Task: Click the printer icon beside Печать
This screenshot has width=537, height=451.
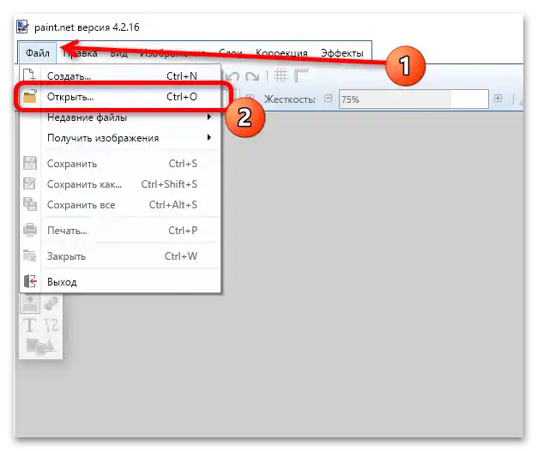Action: 30,230
